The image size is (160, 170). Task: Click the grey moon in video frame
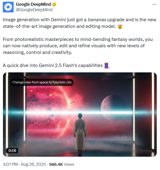[113, 108]
